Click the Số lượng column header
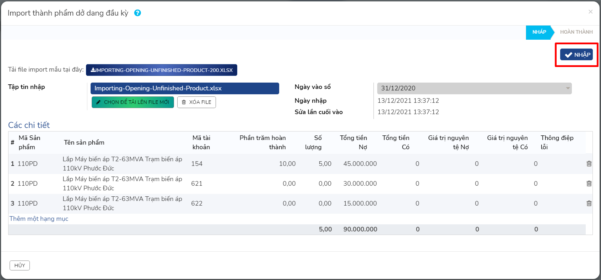This screenshot has width=601, height=280. pyautogui.click(x=313, y=142)
